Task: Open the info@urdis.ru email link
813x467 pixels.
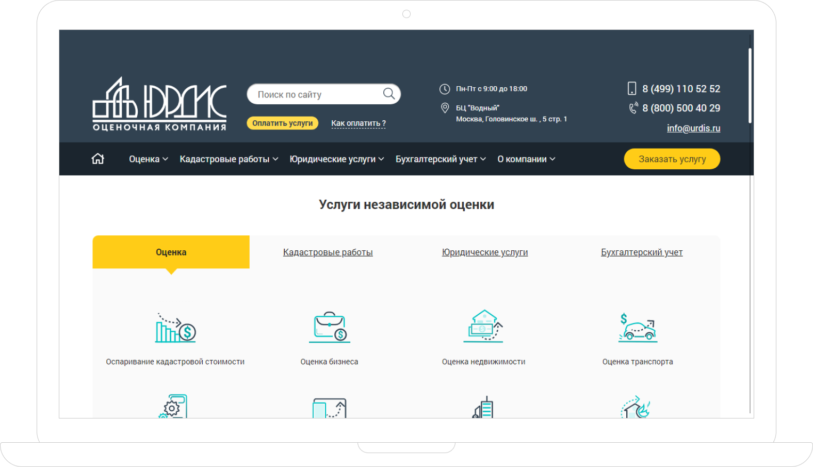Action: pyautogui.click(x=693, y=128)
